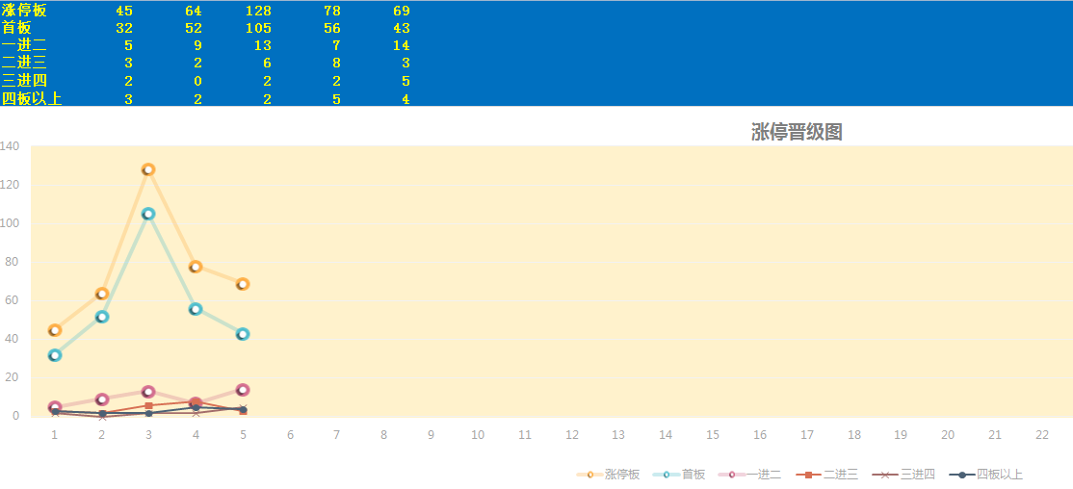This screenshot has width=1073, height=489.
Task: Select the 首板 peak marker at 105
Action: 148,214
